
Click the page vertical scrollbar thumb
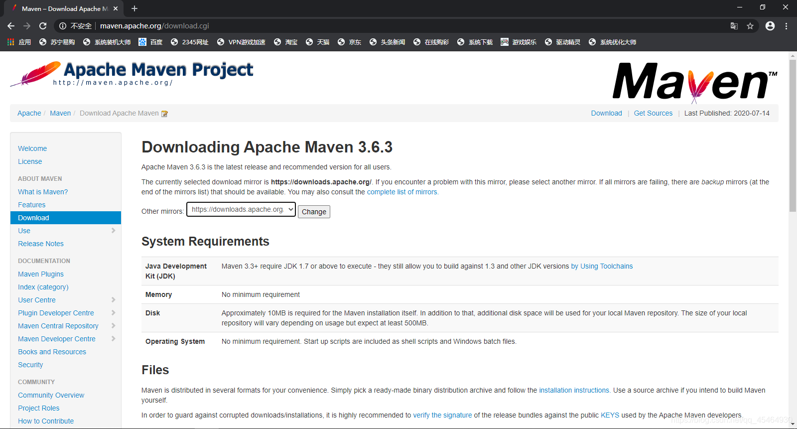click(793, 136)
